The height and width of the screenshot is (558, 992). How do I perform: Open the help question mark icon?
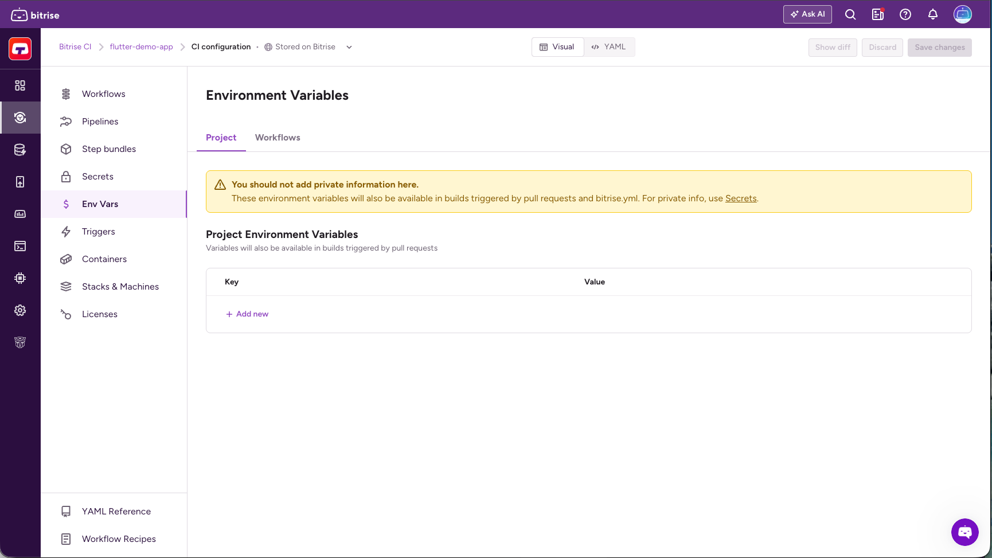(905, 15)
